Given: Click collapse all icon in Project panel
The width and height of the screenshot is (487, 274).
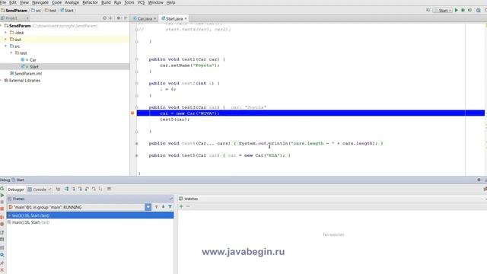Looking at the screenshot, I should click(x=110, y=18).
